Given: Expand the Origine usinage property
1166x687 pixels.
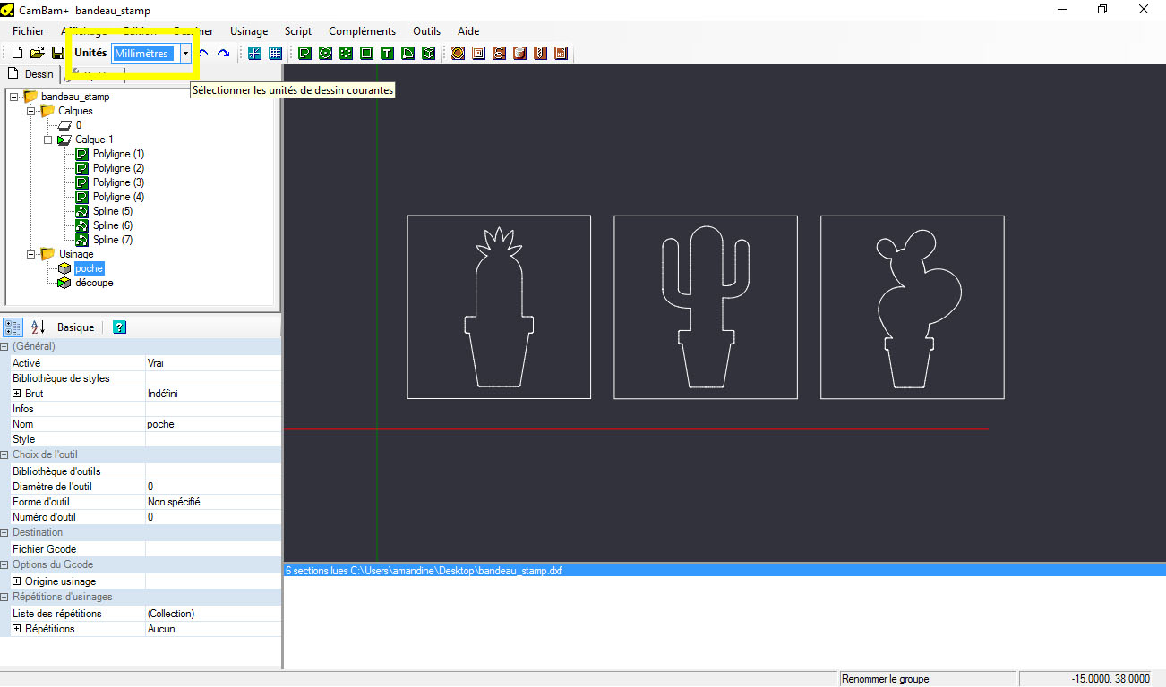Looking at the screenshot, I should pyautogui.click(x=16, y=581).
